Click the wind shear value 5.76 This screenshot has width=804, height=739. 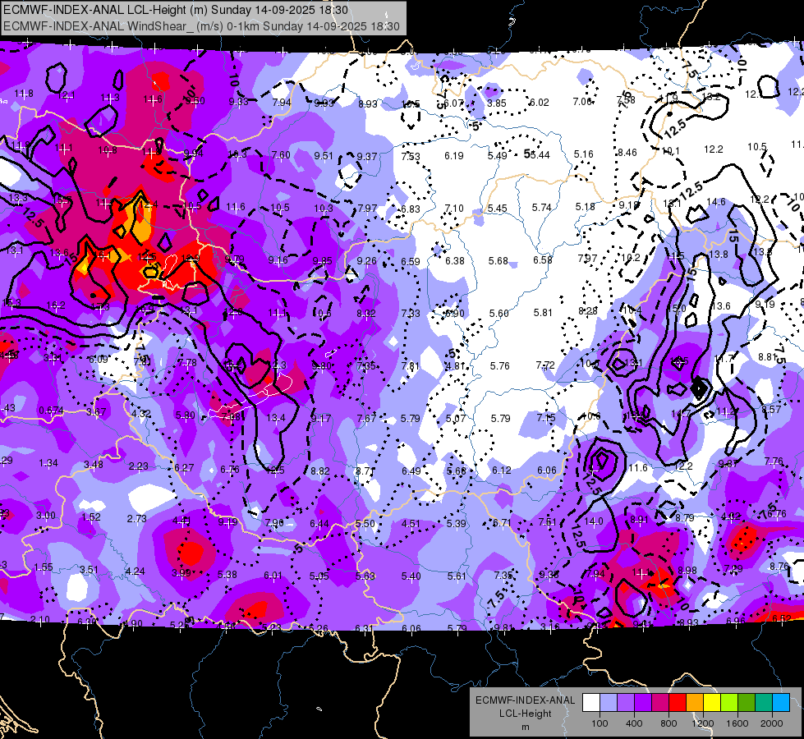pos(500,365)
